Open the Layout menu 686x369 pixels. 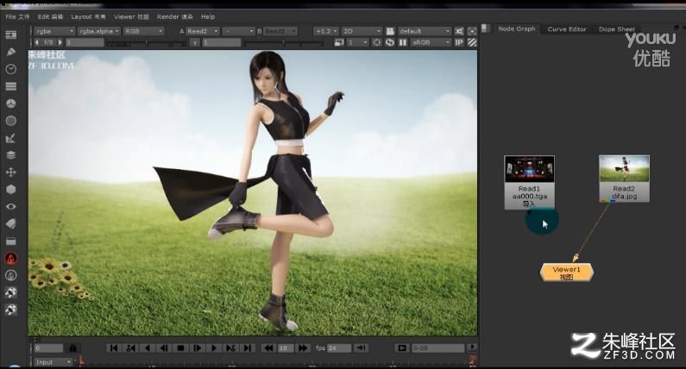(88, 16)
